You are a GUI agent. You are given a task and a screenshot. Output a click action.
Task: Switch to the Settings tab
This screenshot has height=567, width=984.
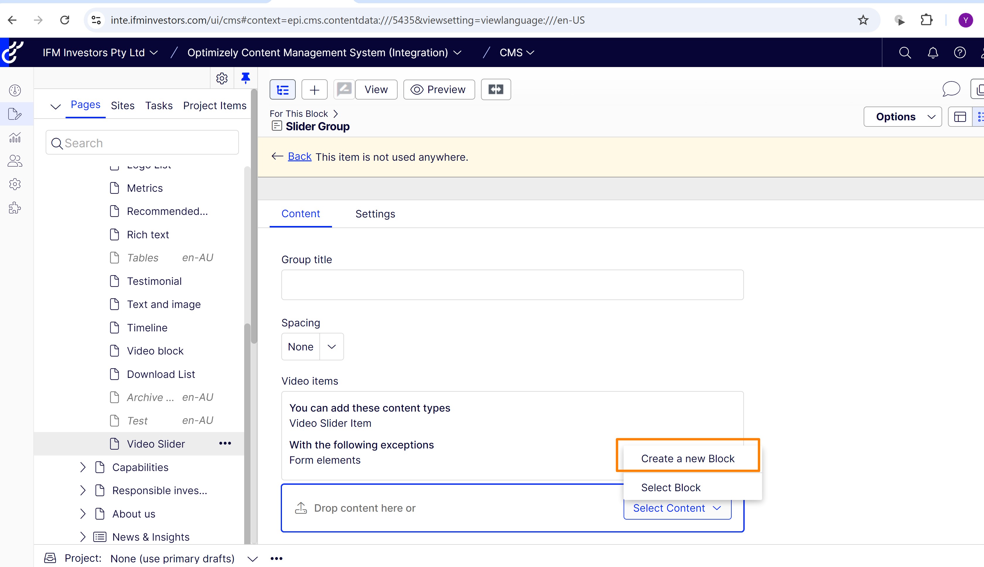click(x=375, y=214)
